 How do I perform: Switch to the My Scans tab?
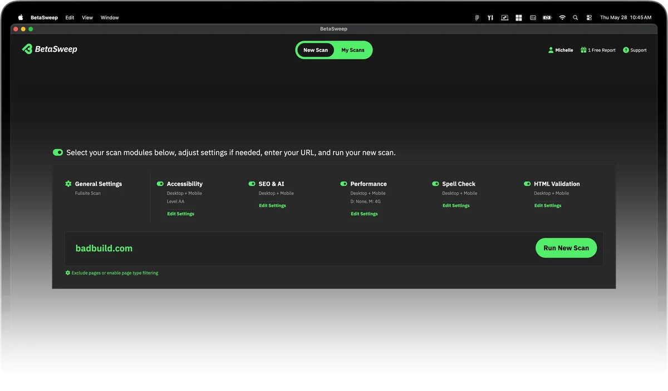[x=353, y=50]
